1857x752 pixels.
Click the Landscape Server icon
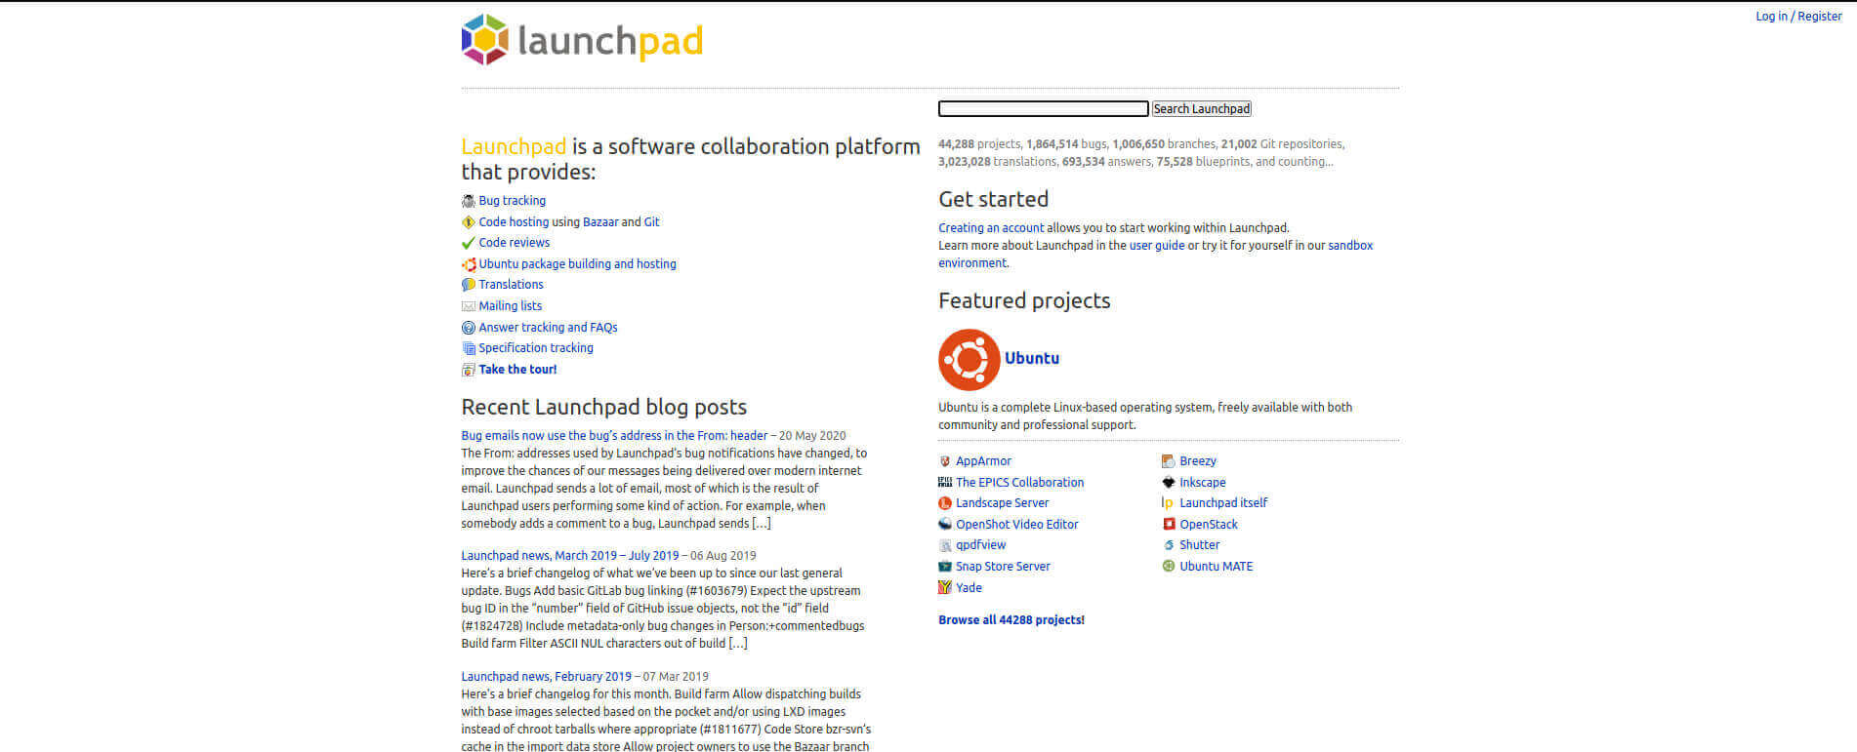[945, 503]
